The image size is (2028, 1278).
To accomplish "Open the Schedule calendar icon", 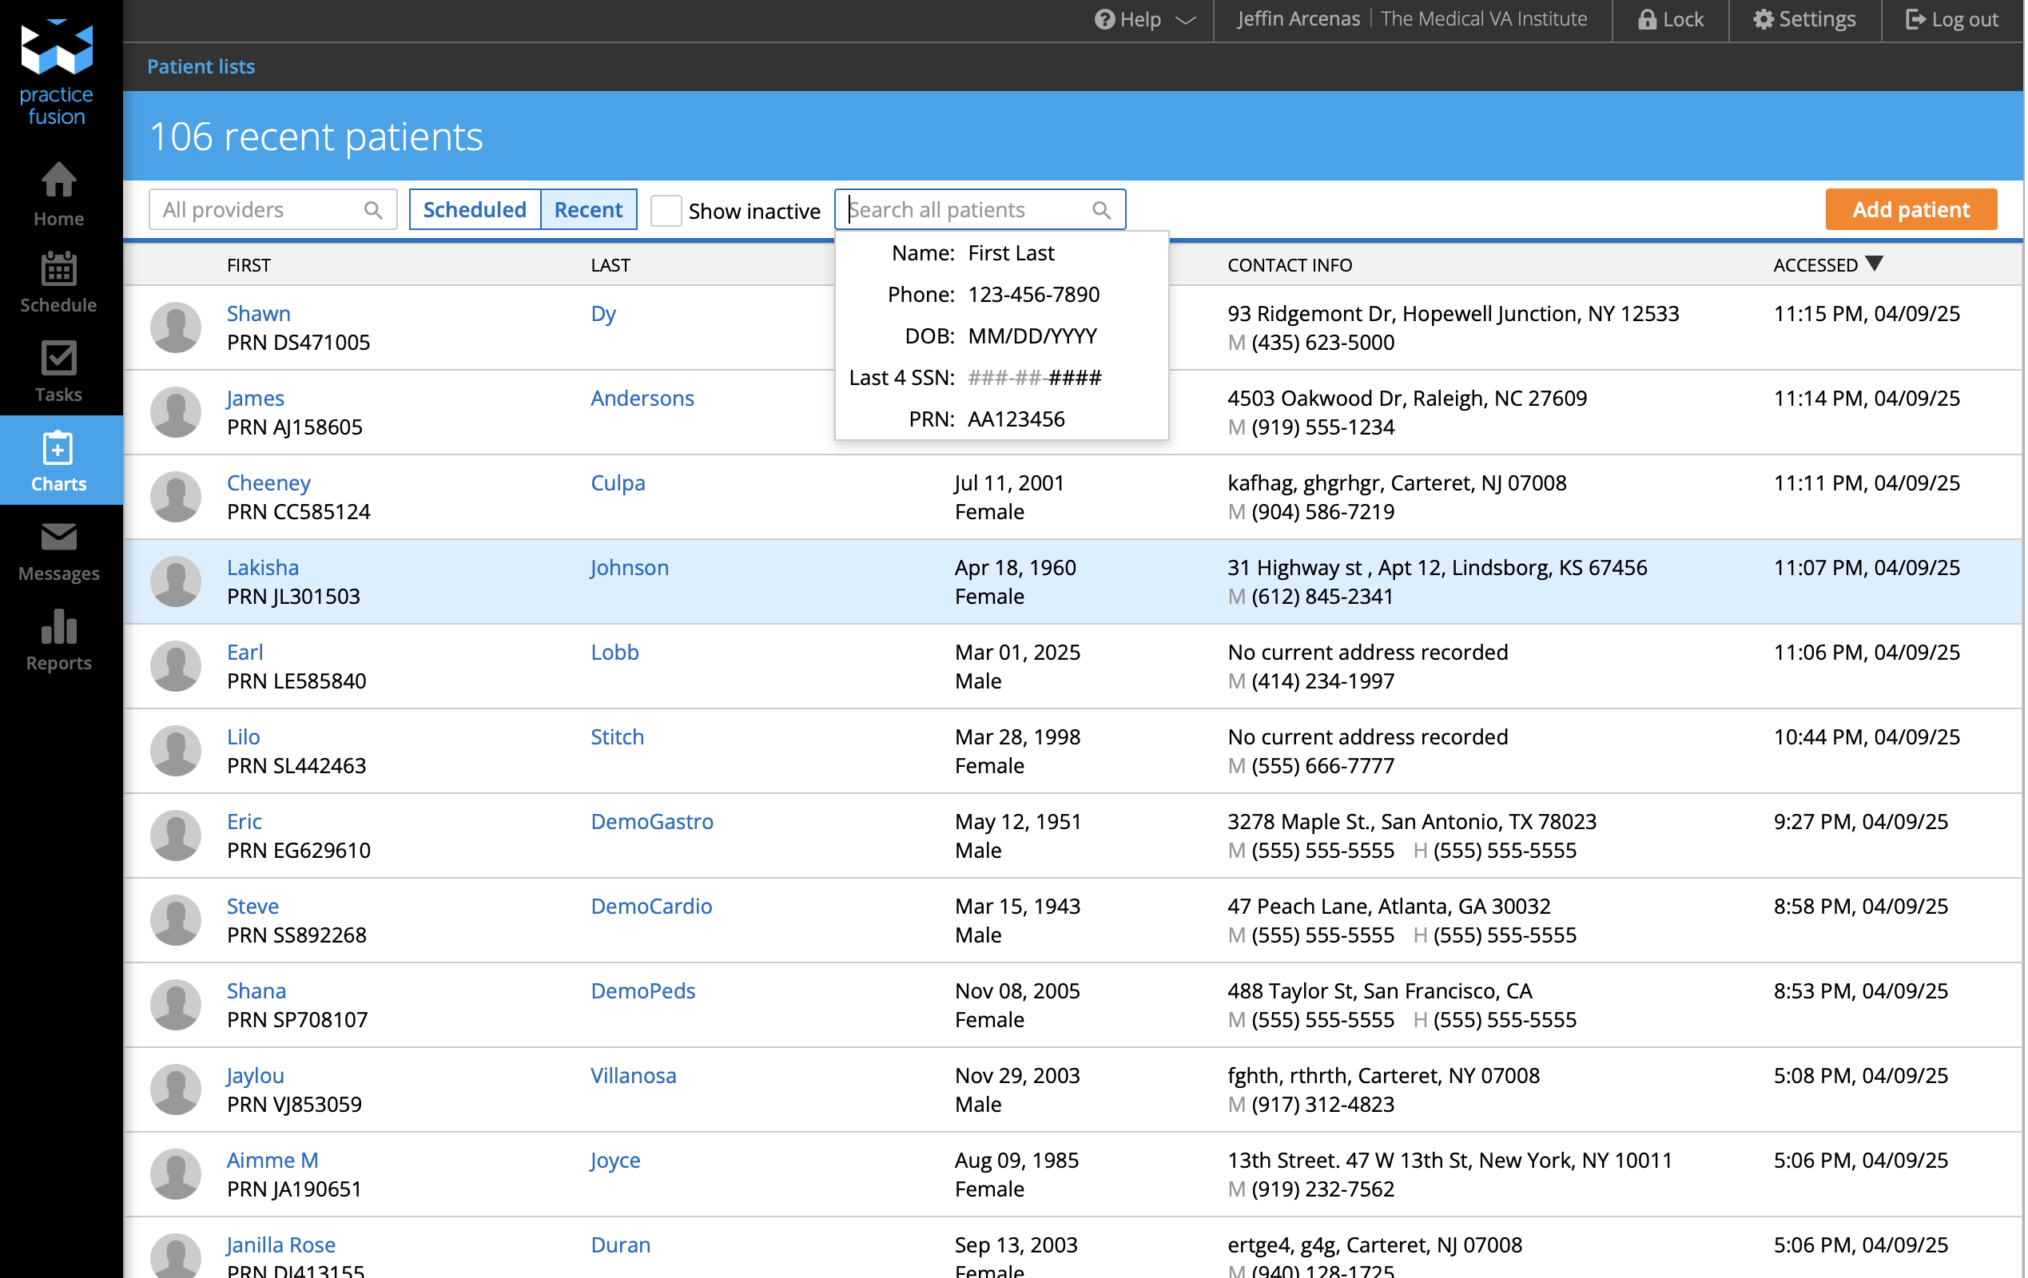I will pos(58,269).
